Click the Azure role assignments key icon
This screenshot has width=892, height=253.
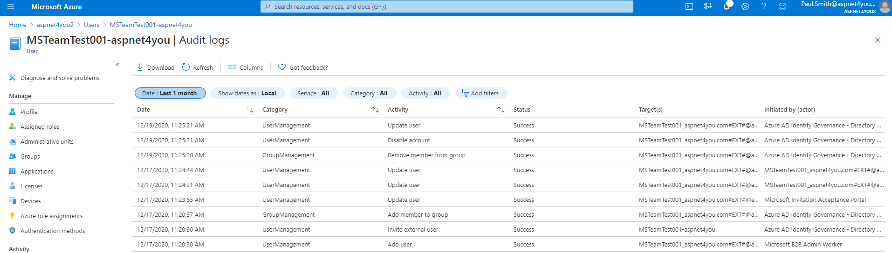coord(13,216)
